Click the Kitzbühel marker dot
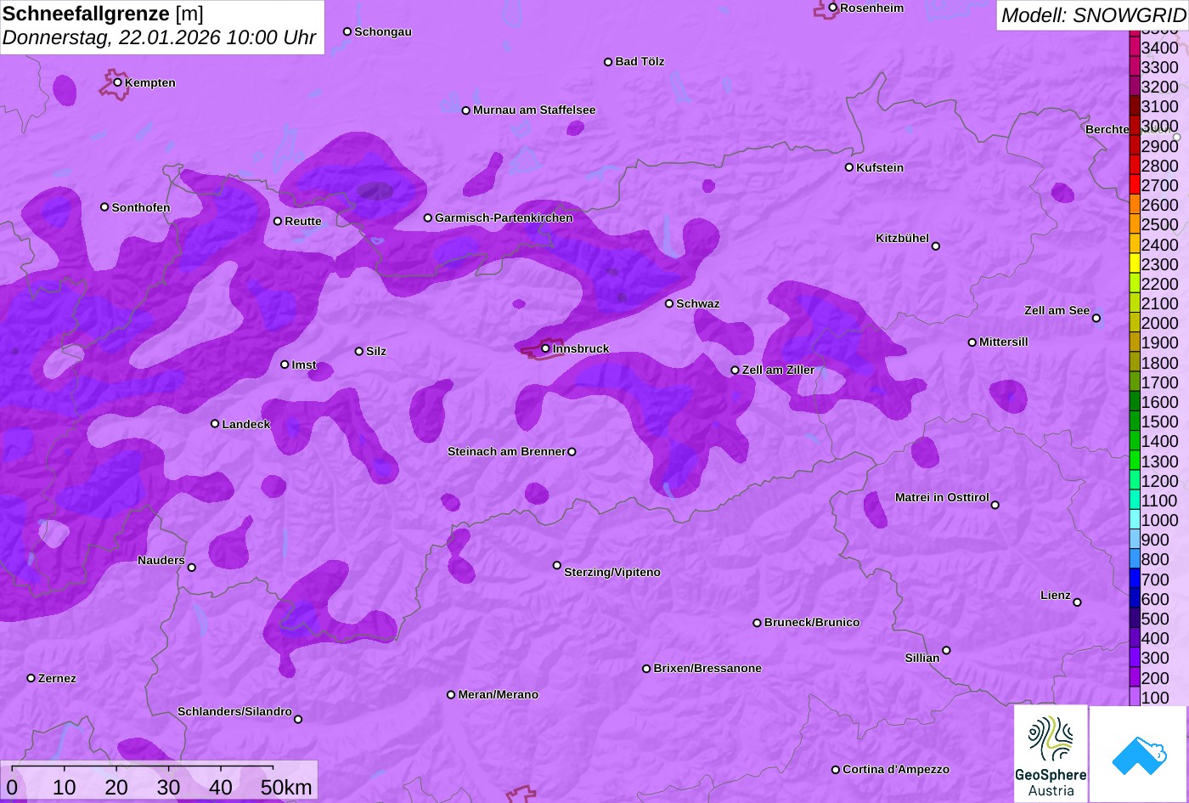The width and height of the screenshot is (1189, 803). pos(936,246)
